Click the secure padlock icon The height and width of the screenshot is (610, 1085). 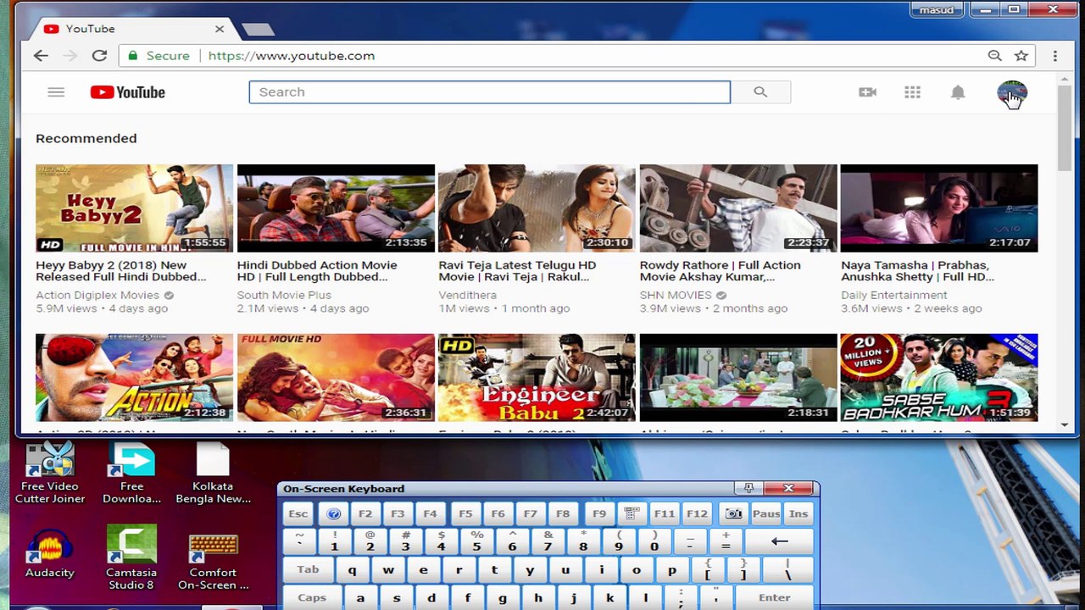click(132, 56)
